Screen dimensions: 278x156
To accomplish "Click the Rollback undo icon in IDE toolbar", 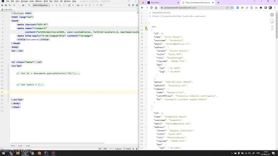I will pos(101,5).
